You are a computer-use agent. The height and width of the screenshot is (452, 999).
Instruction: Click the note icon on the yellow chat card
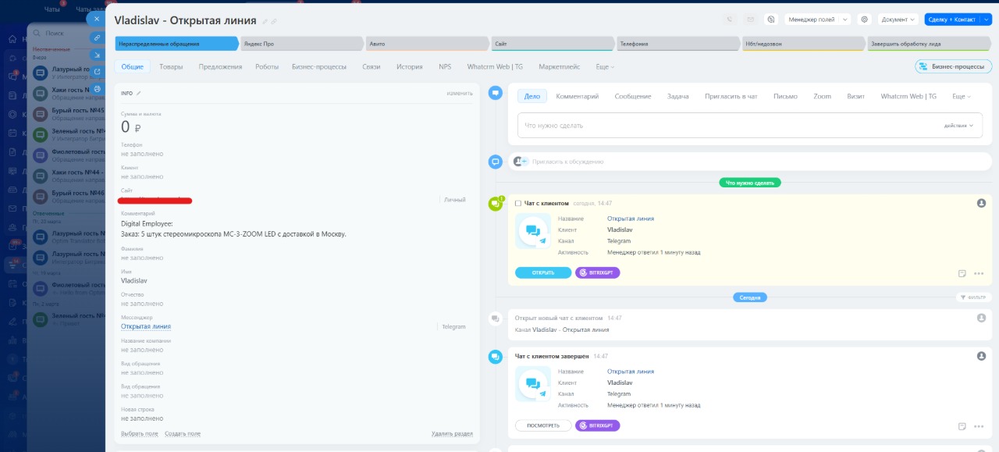962,273
